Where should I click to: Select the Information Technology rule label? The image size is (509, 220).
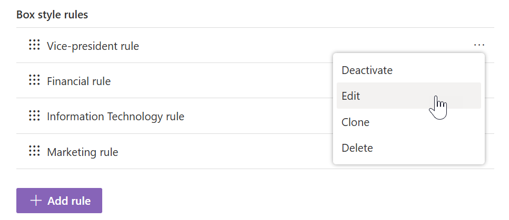[115, 116]
